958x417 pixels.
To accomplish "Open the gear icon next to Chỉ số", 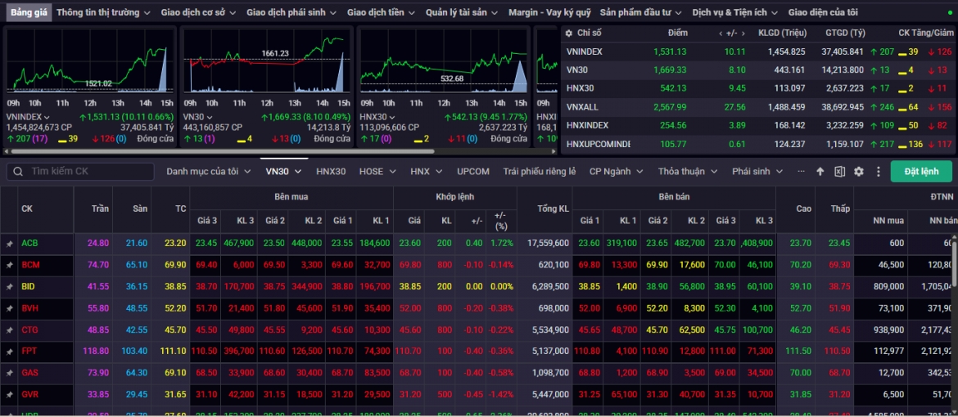I will coord(569,33).
